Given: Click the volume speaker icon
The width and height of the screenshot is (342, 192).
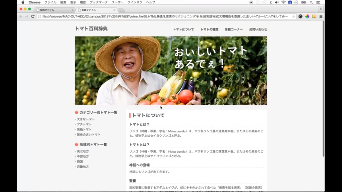Looking at the screenshot, I should pyautogui.click(x=277, y=2).
